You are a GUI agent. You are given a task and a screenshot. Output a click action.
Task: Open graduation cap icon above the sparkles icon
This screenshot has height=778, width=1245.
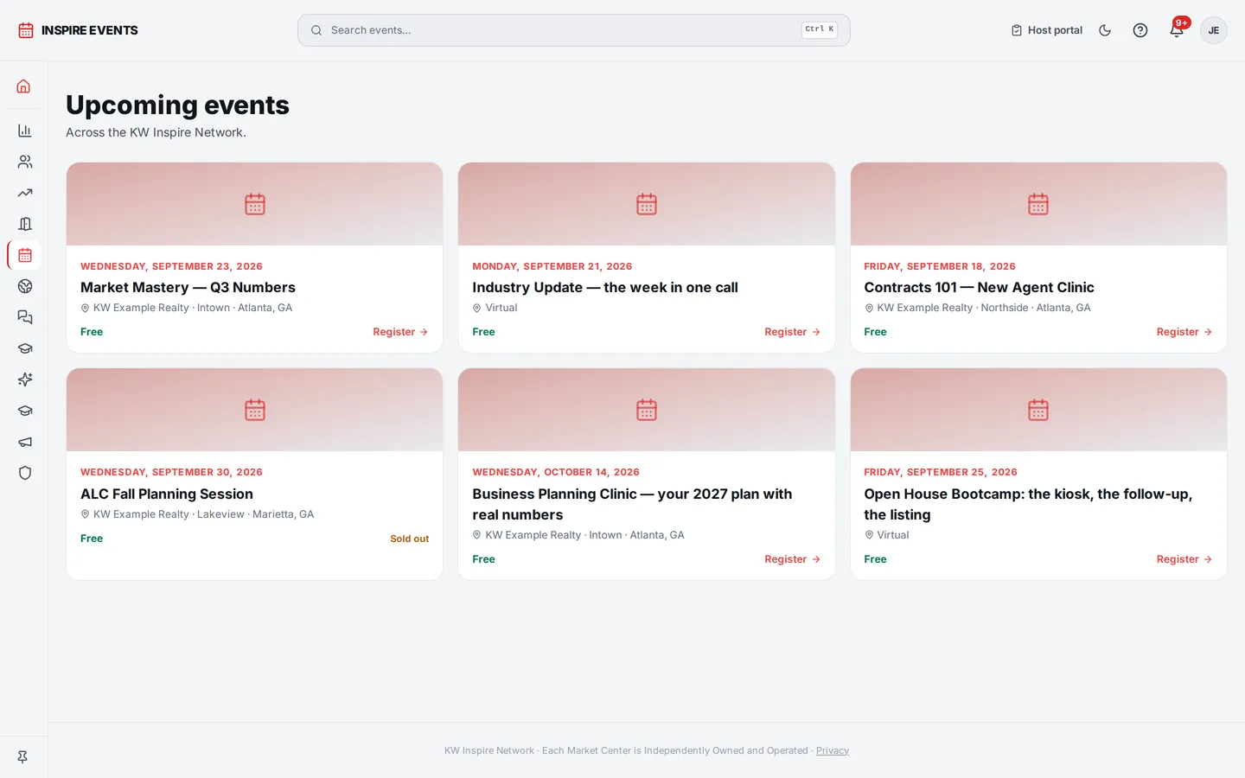click(25, 348)
